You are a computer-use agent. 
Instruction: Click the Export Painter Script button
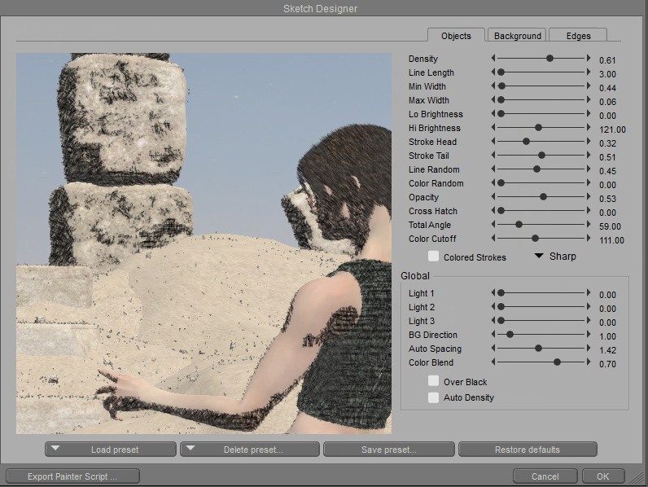(72, 476)
